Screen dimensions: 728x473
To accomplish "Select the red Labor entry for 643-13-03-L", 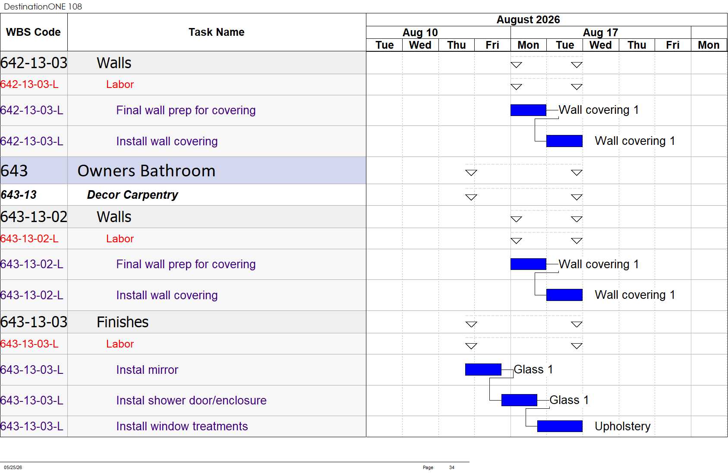I will [x=120, y=344].
